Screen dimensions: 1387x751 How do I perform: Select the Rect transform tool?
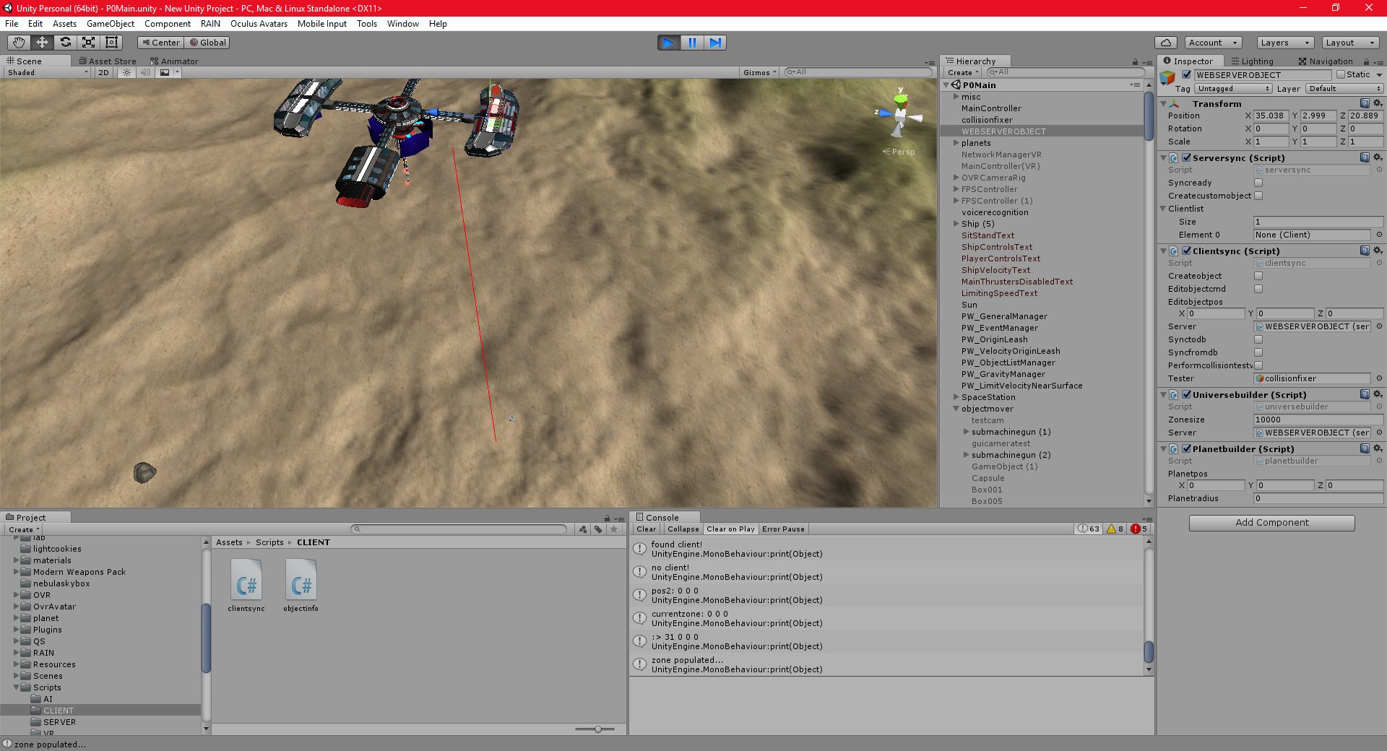pos(112,43)
